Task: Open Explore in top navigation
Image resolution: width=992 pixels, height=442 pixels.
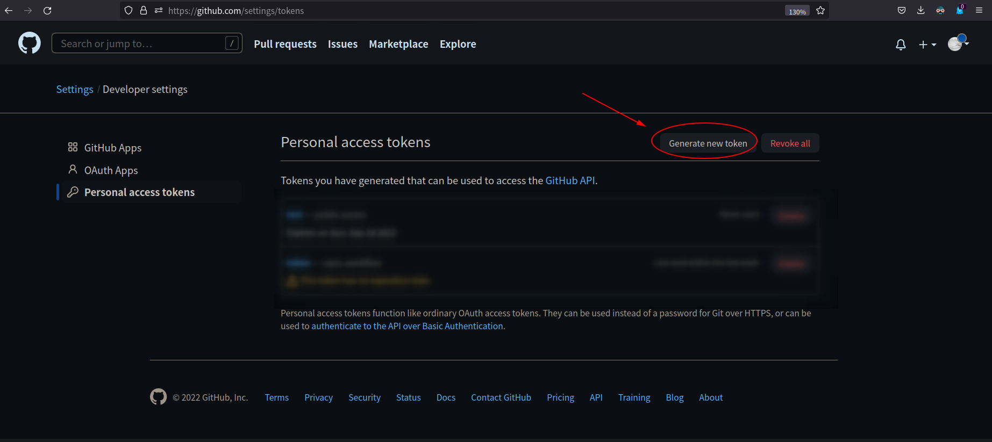Action: (458, 44)
